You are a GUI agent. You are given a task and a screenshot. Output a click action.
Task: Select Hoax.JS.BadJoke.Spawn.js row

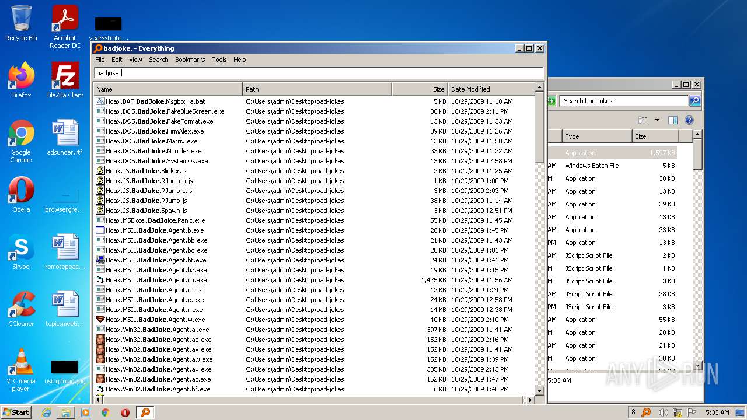pyautogui.click(x=314, y=211)
